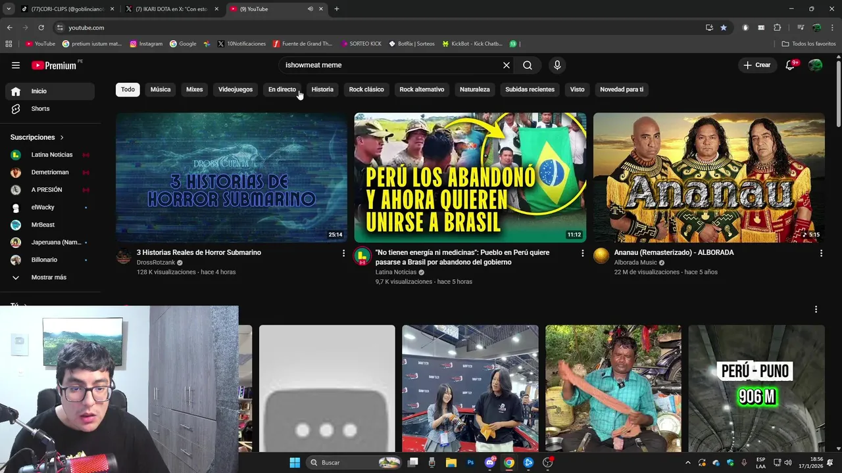
Task: Go to Inicio in the sidebar
Action: click(x=50, y=91)
